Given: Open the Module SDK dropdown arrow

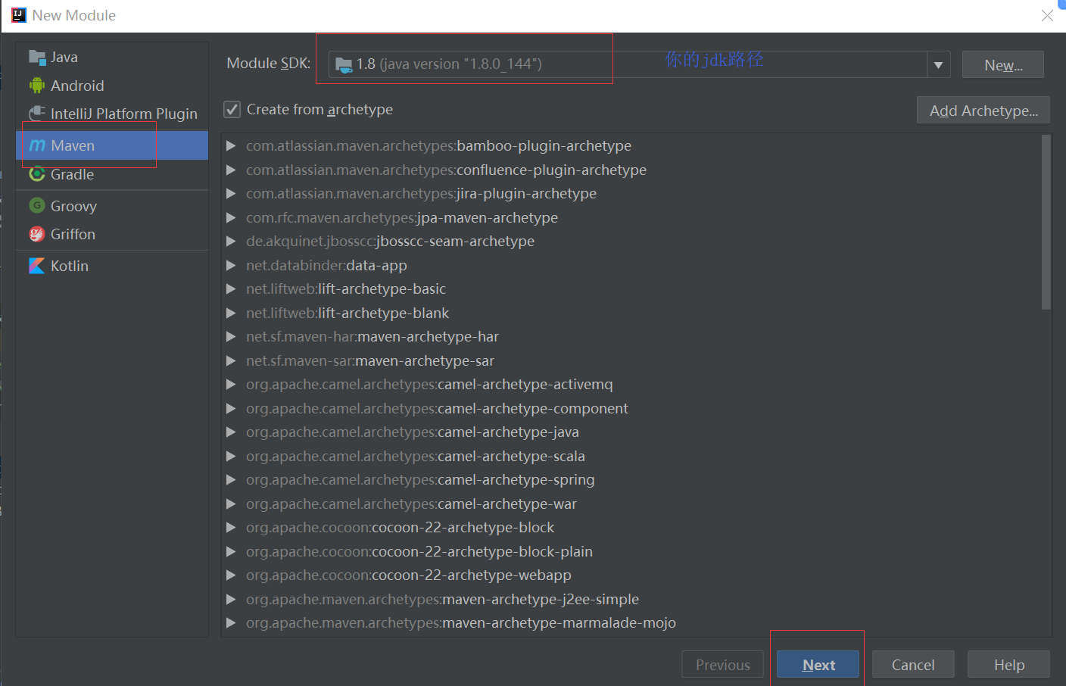Looking at the screenshot, I should pyautogui.click(x=938, y=64).
